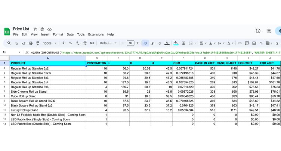Open the text rotation dropdown
The width and height of the screenshot is (281, 151).
click(x=230, y=43)
